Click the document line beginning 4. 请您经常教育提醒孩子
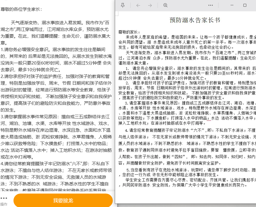Image resolution: width=256 pixels, height=207 pixels. click(190, 130)
